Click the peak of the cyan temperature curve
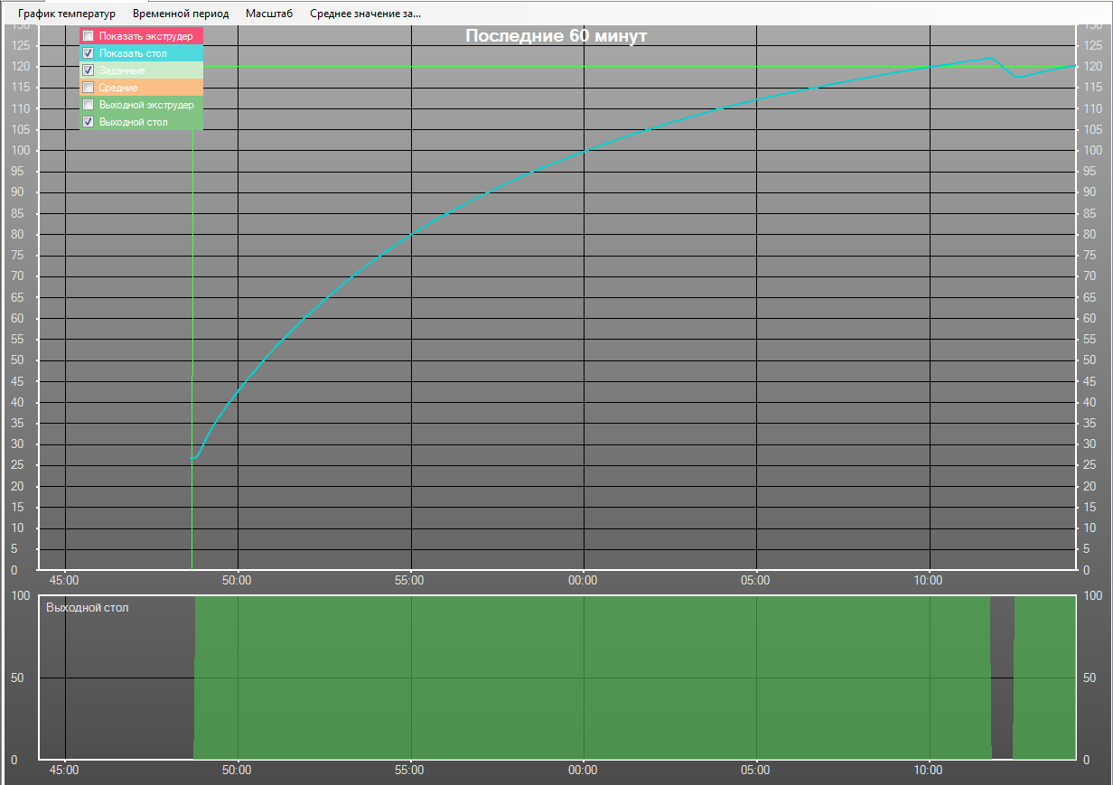 click(990, 58)
